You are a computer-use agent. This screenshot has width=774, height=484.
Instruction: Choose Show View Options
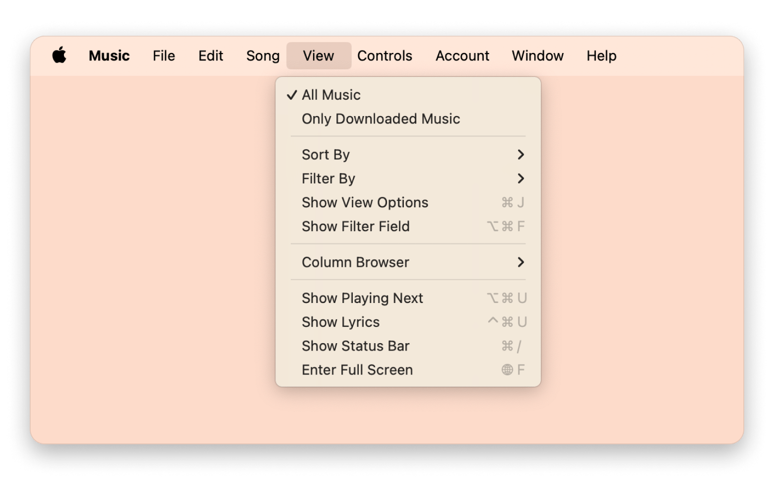point(365,202)
